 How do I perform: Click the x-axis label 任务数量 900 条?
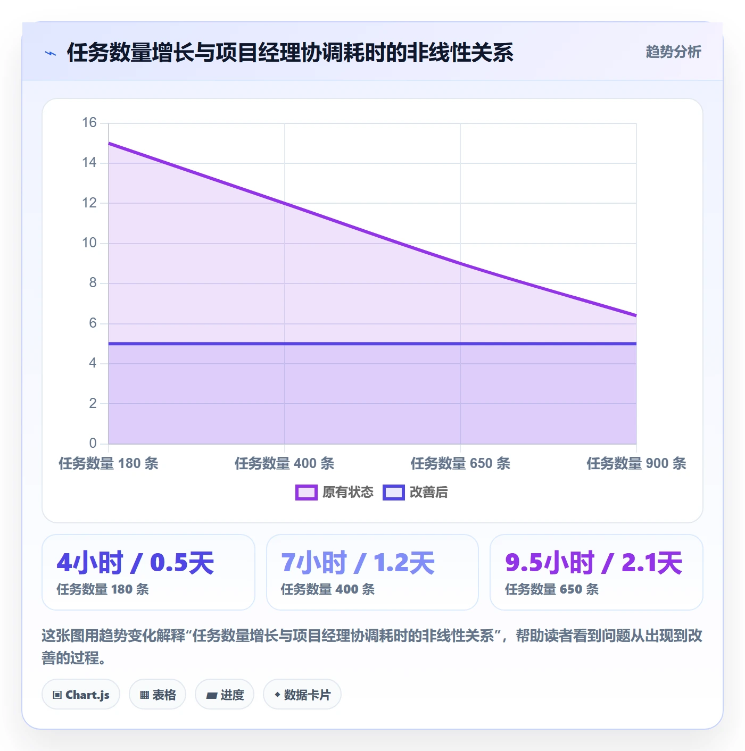(x=636, y=463)
